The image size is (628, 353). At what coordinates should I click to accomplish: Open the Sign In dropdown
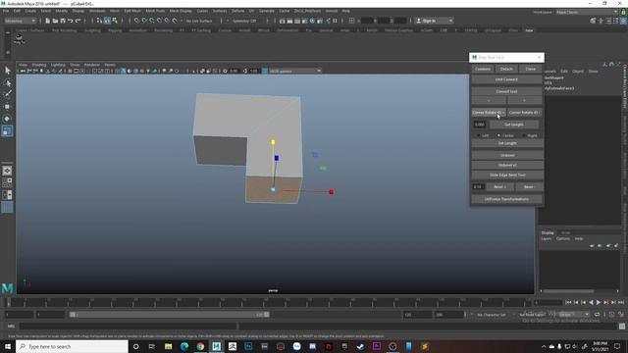coord(434,21)
